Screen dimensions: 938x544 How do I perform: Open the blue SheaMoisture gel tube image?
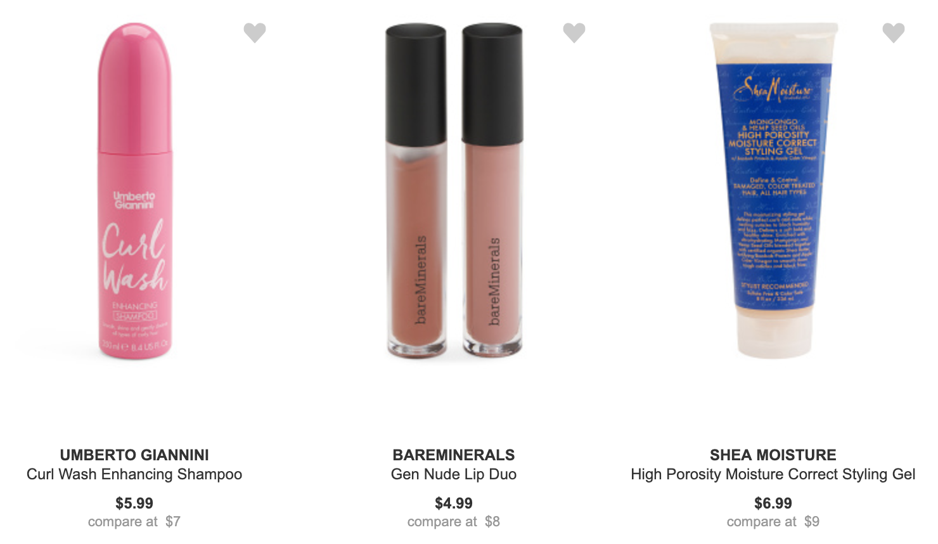coord(774,190)
